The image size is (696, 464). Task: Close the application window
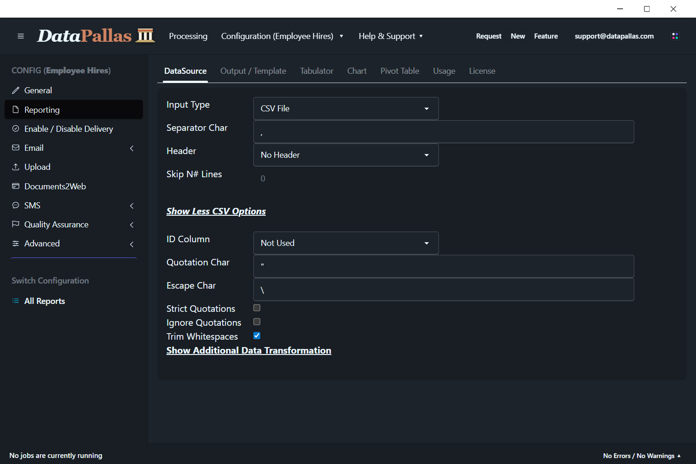point(673,9)
